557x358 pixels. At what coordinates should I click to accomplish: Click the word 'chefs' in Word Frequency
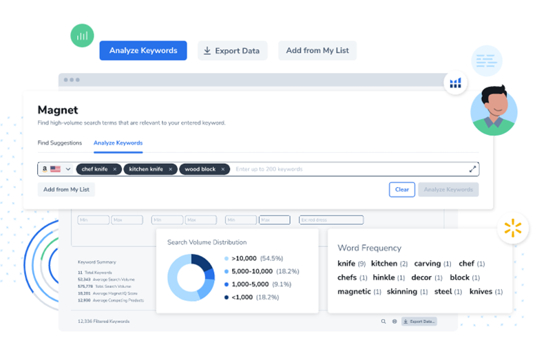coord(347,277)
